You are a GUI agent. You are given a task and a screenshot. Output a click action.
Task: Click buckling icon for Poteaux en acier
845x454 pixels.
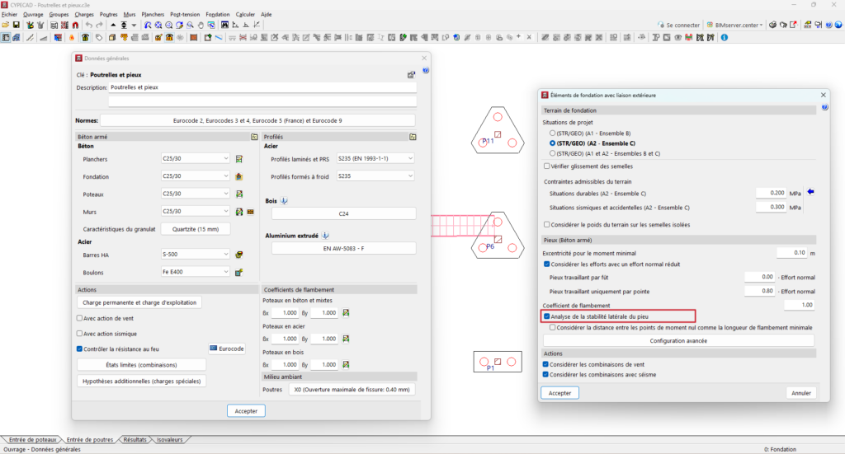click(346, 339)
